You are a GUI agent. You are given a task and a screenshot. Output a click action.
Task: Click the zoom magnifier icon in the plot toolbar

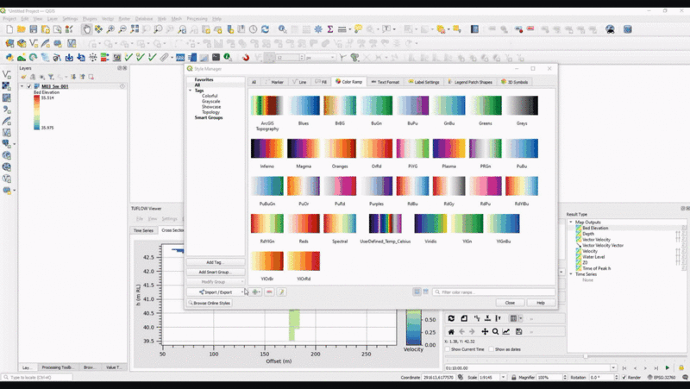(x=495, y=331)
